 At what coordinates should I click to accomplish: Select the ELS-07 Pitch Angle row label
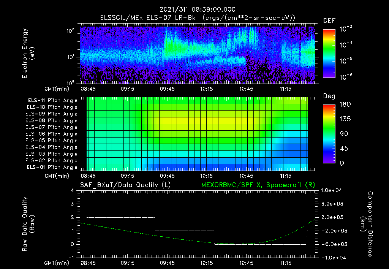(52, 127)
